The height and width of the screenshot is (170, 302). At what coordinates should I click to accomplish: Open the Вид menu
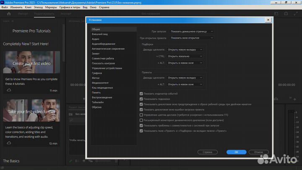tap(85, 7)
